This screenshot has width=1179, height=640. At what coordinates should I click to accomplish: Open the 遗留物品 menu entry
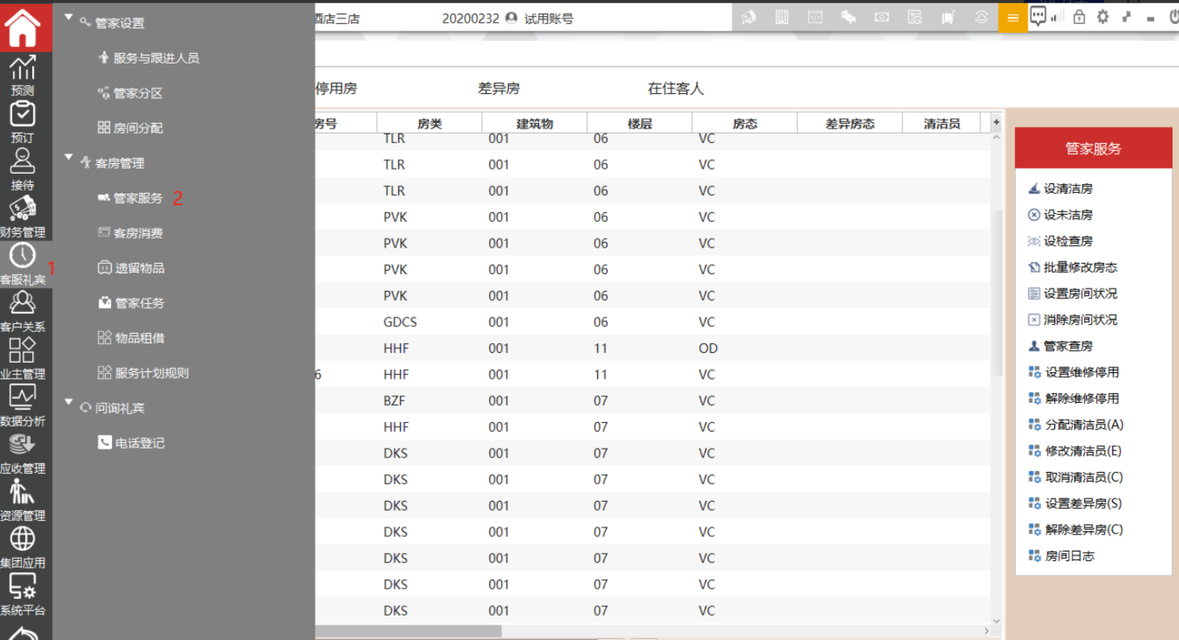pos(139,269)
